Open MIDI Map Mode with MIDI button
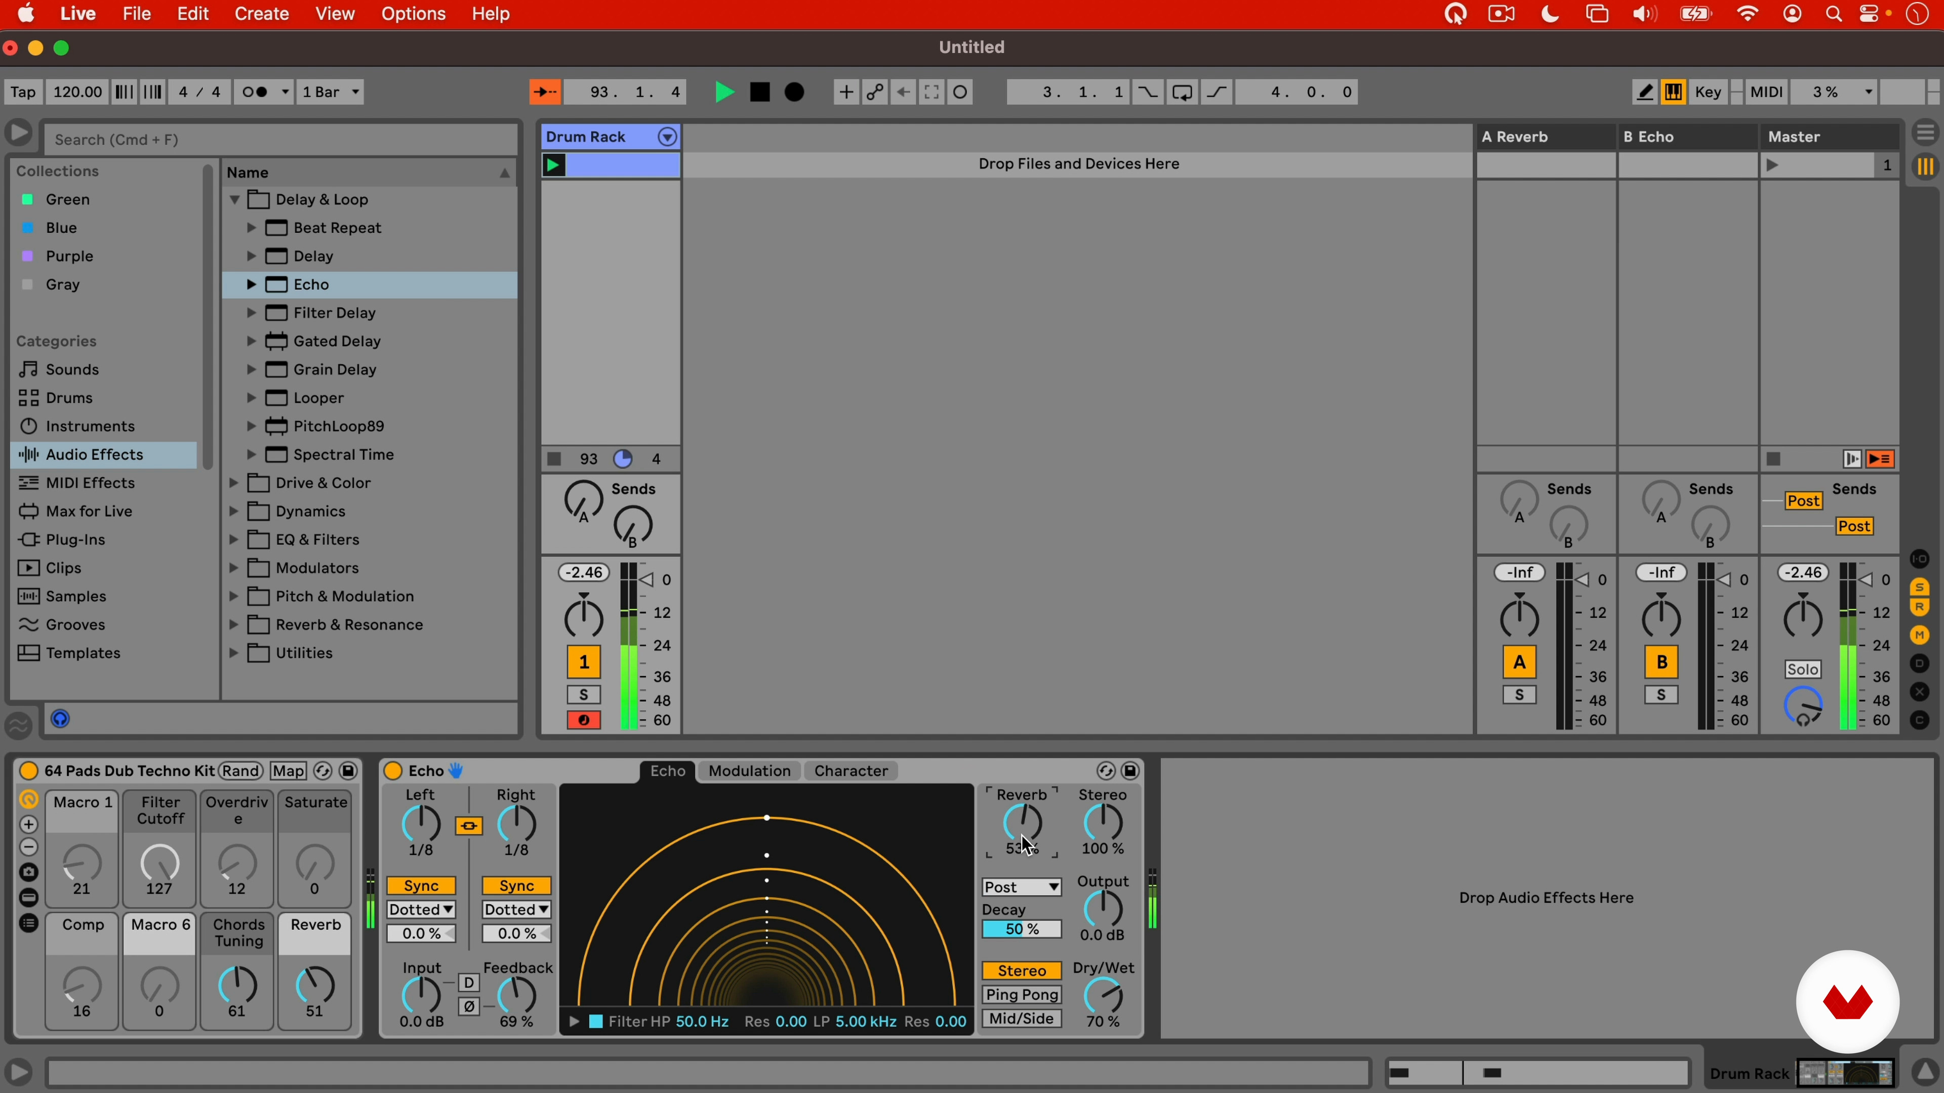 (x=1766, y=92)
